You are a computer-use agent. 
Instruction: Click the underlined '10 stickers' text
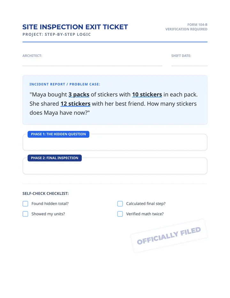pos(147,94)
